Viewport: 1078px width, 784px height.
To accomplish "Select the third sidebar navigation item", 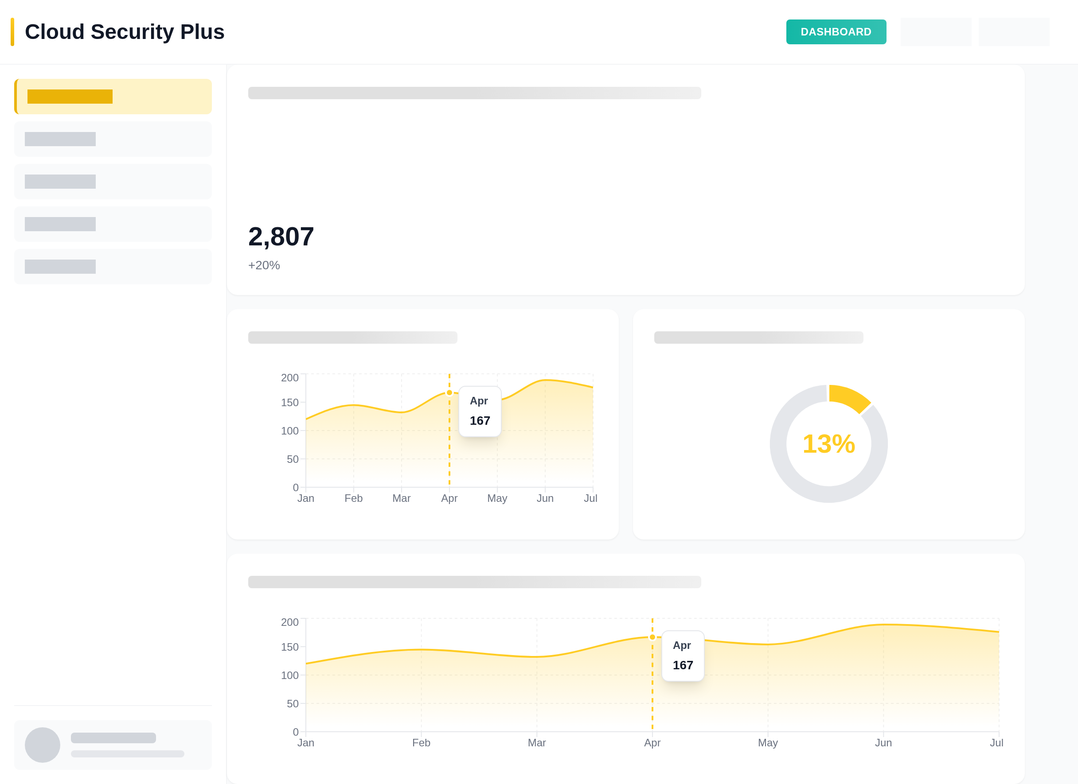I will 113,182.
